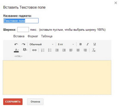
Task: Toggle bold formatting
Action: (81, 44)
